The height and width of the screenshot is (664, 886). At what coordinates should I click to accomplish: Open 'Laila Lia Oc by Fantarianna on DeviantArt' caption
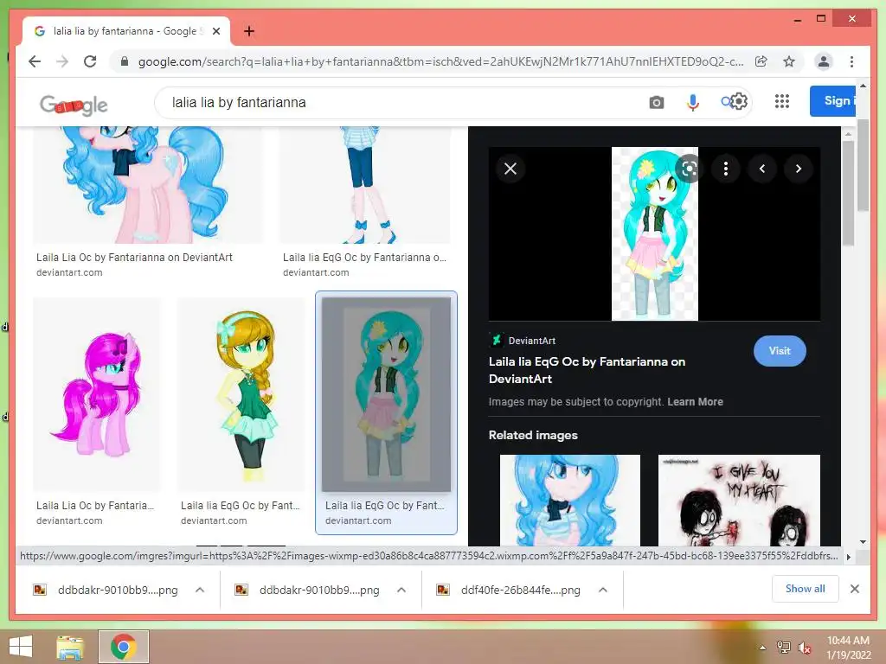[x=134, y=258]
